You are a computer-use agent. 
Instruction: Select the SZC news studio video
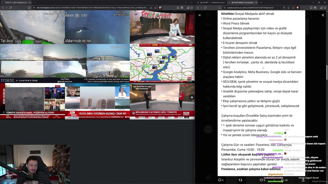(162, 27)
